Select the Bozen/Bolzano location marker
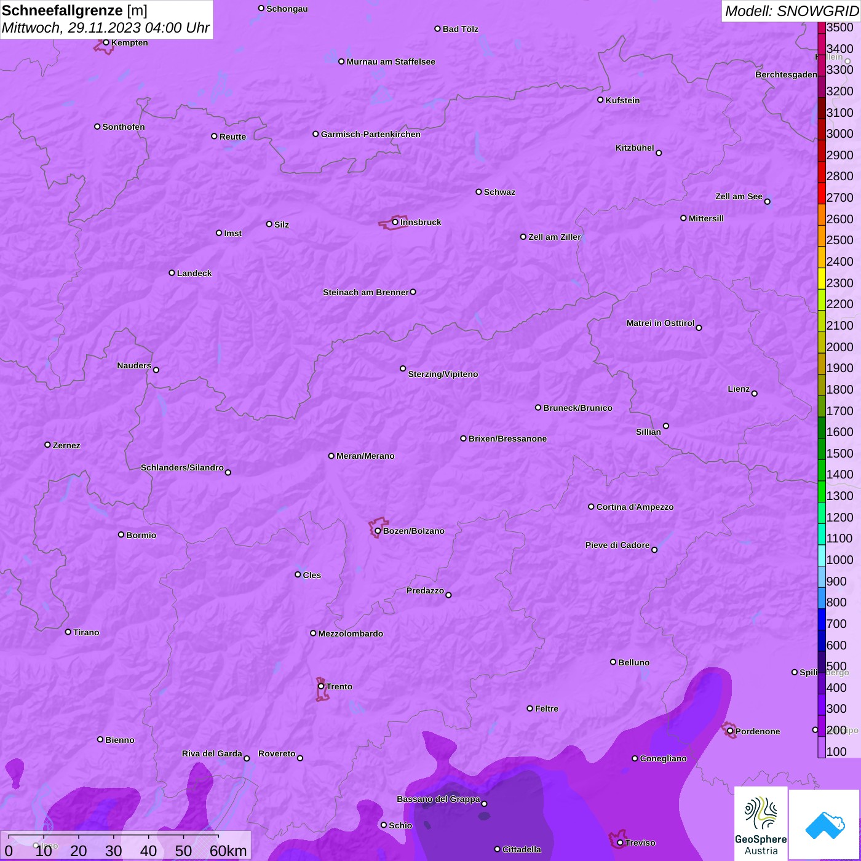 point(378,531)
